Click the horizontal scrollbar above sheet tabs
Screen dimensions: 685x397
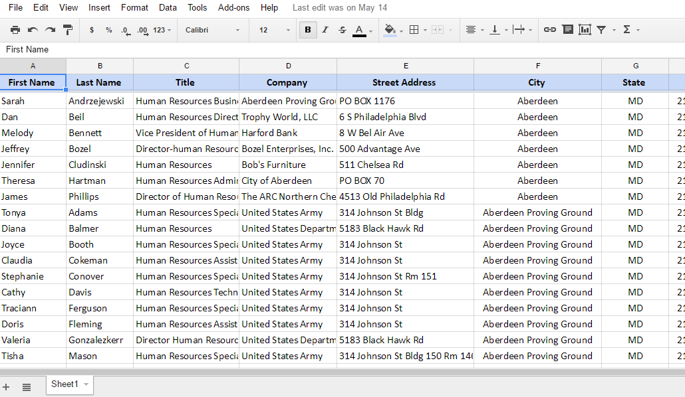pos(342,372)
